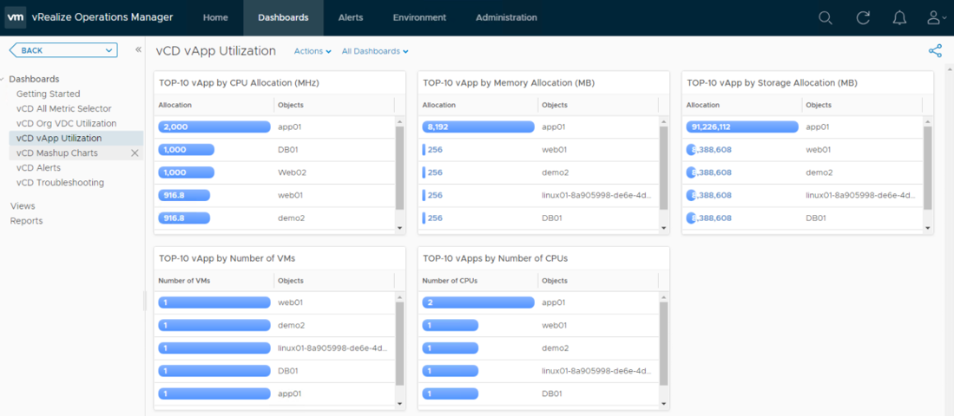Open the user account menu icon
The width and height of the screenshot is (954, 416).
tap(935, 17)
